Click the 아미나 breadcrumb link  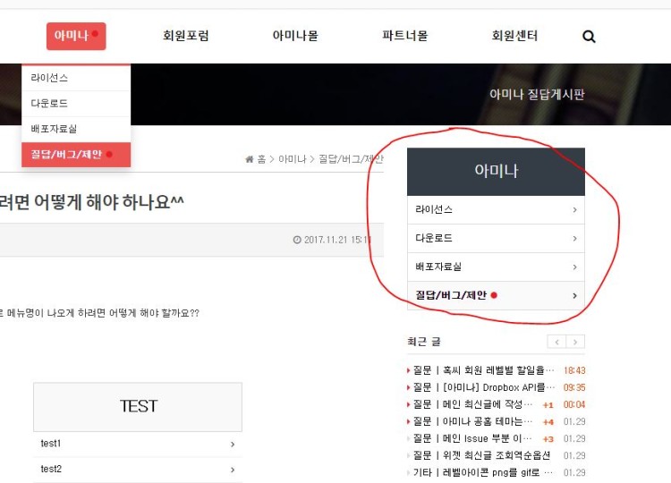coord(292,159)
